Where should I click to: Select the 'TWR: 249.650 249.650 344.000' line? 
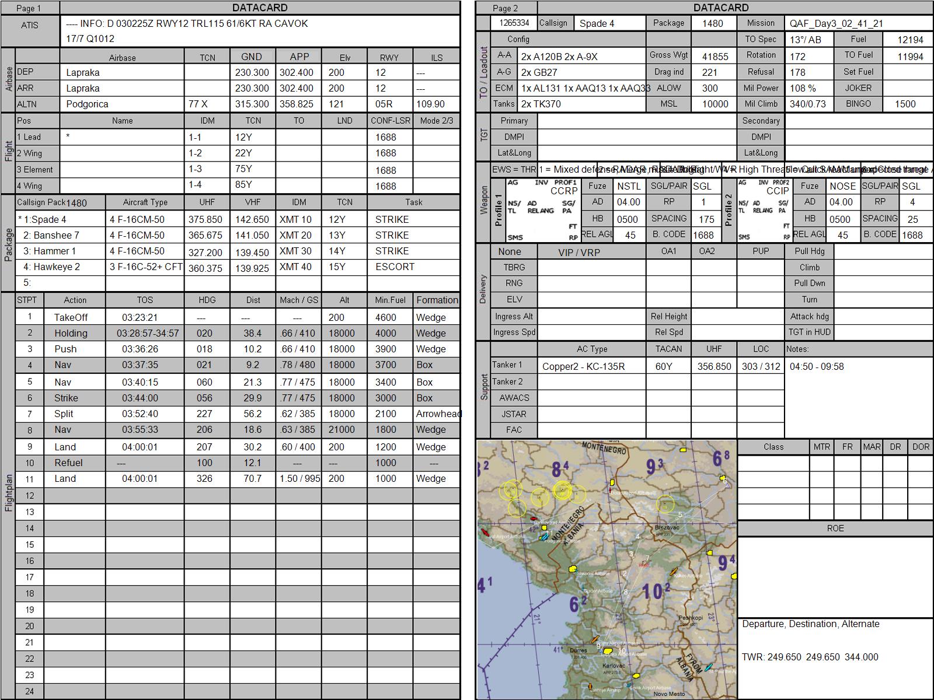point(810,657)
